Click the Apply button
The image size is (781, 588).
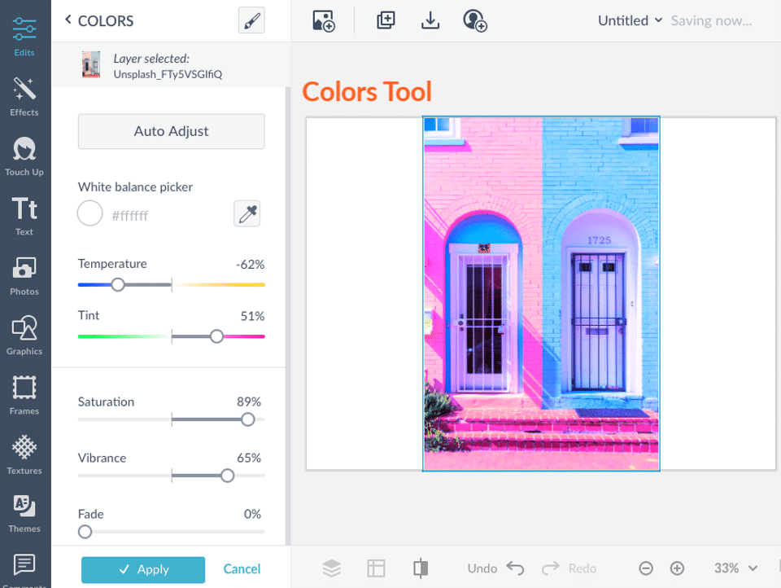click(x=143, y=569)
